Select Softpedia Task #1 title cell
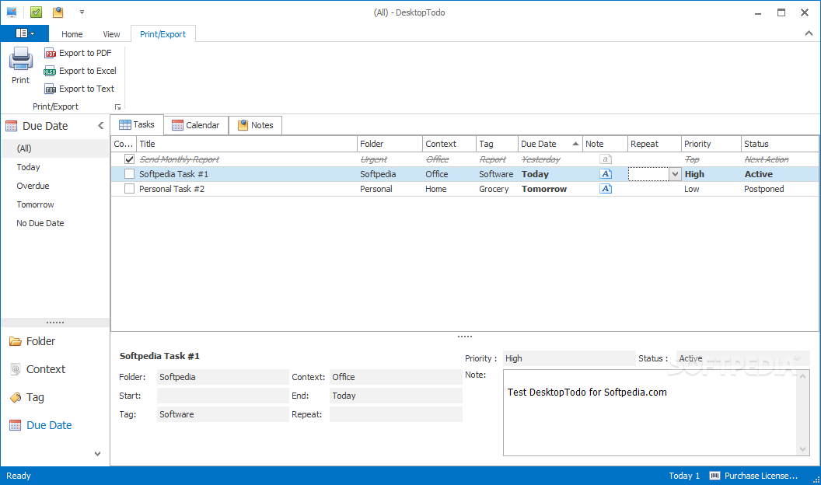821x485 pixels. [246, 174]
